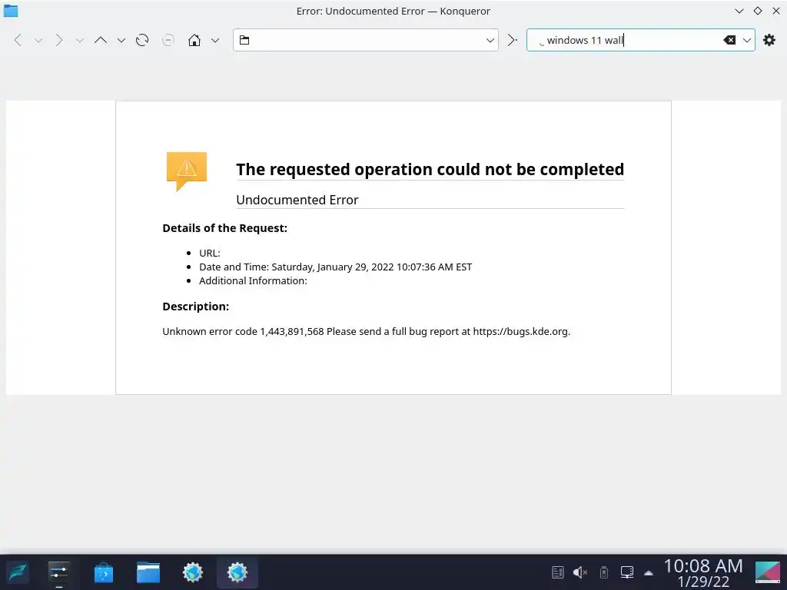Go to the Home page

click(x=194, y=40)
